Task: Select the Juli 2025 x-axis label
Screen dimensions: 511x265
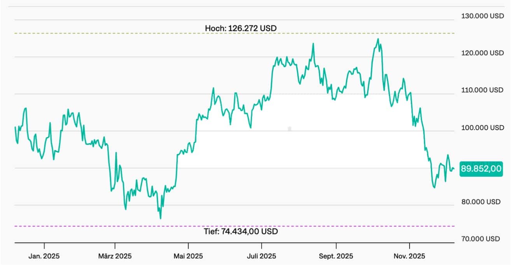Action: pos(262,256)
